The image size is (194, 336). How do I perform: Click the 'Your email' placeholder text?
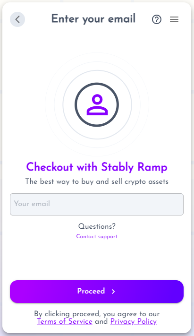point(32,204)
